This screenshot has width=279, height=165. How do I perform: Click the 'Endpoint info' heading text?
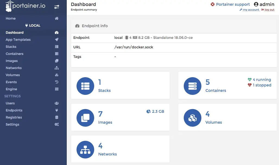click(x=95, y=26)
